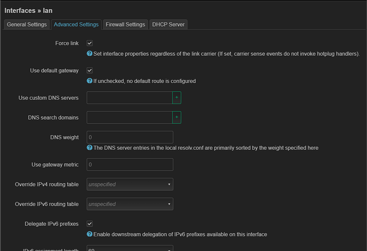
Task: Click the 'DNS weight' label
Action: click(x=64, y=137)
